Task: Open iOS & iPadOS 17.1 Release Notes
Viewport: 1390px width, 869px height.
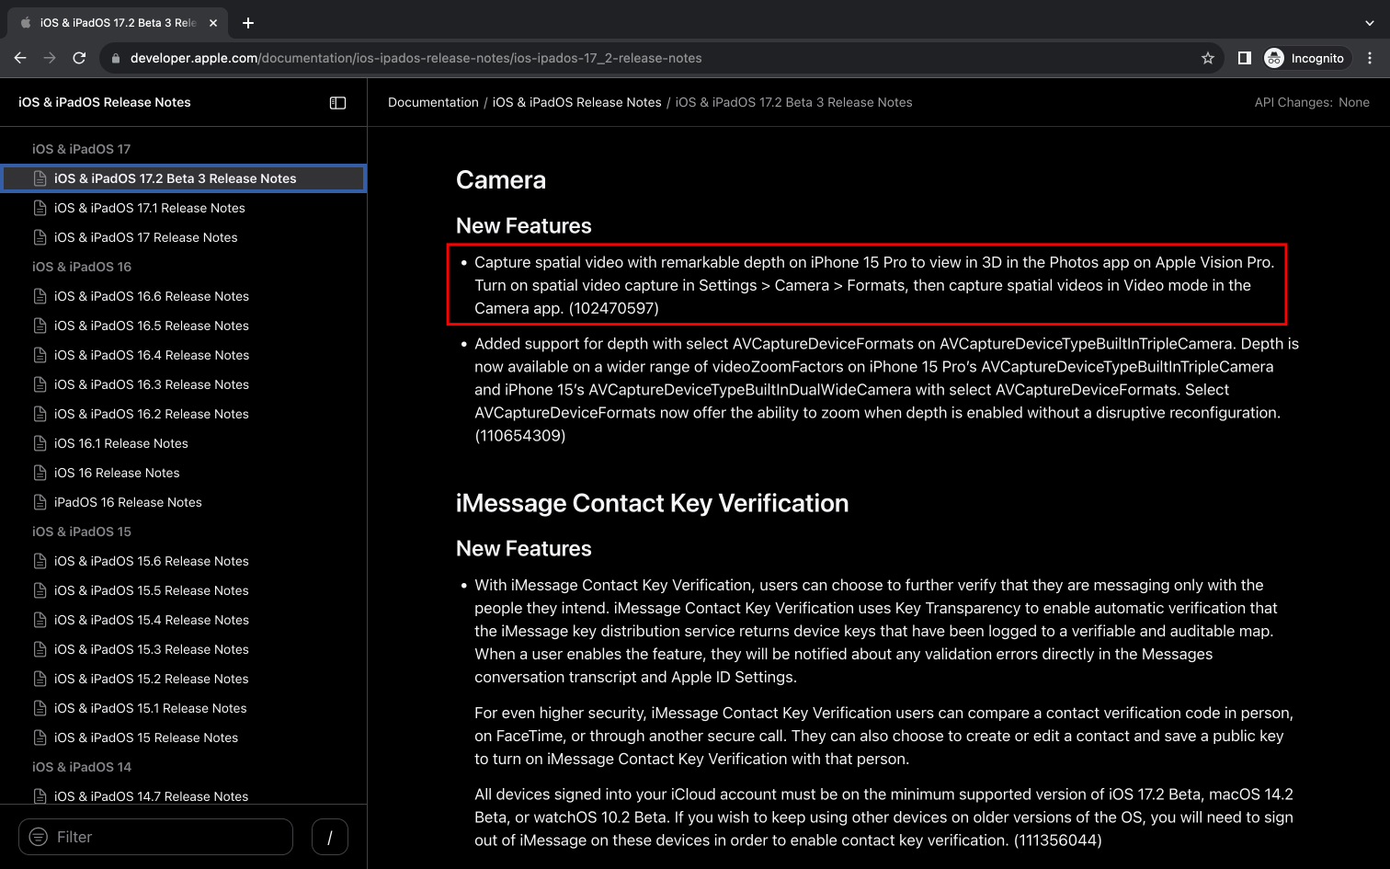Action: coord(149,208)
